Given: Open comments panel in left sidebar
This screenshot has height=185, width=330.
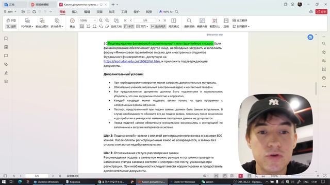Looking at the screenshot, I should [6, 56].
